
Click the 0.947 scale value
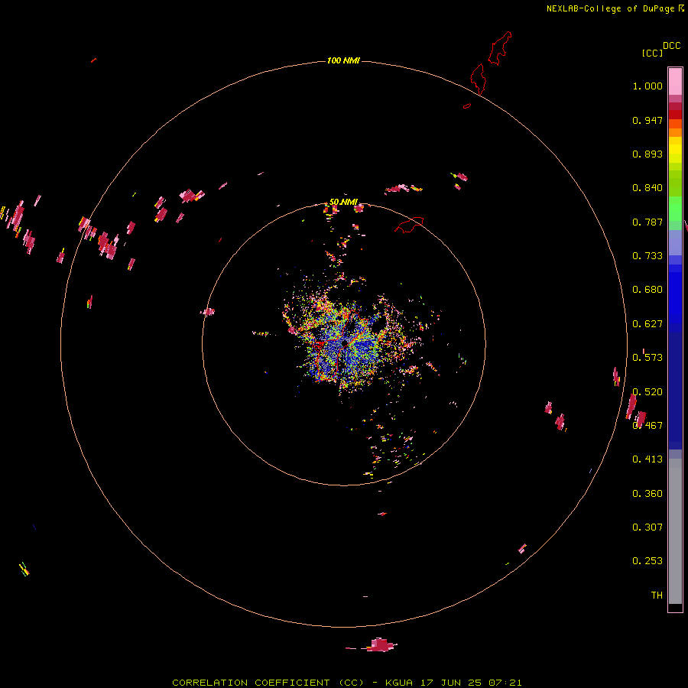pyautogui.click(x=647, y=120)
